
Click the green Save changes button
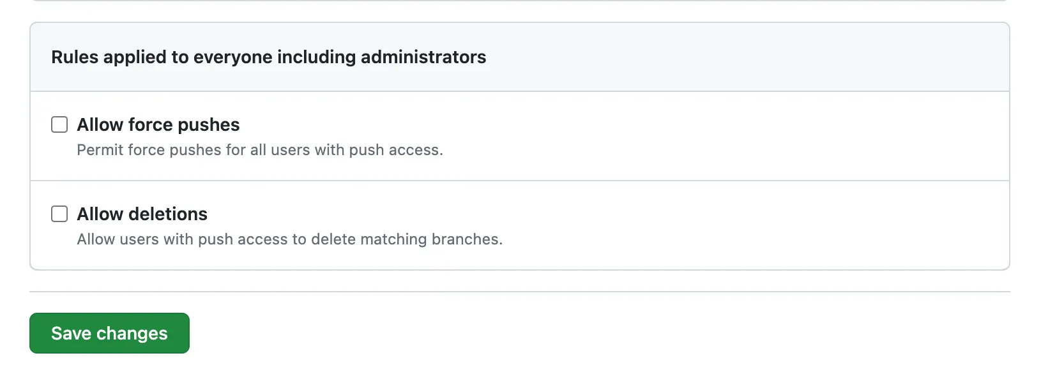[x=109, y=333]
